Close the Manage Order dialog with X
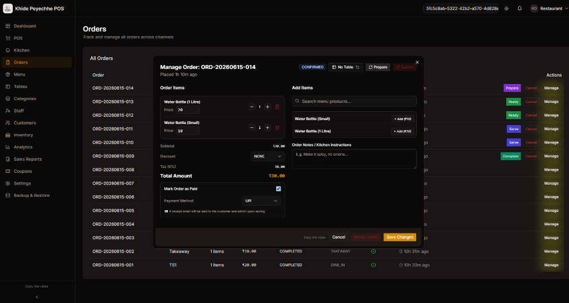 click(417, 62)
